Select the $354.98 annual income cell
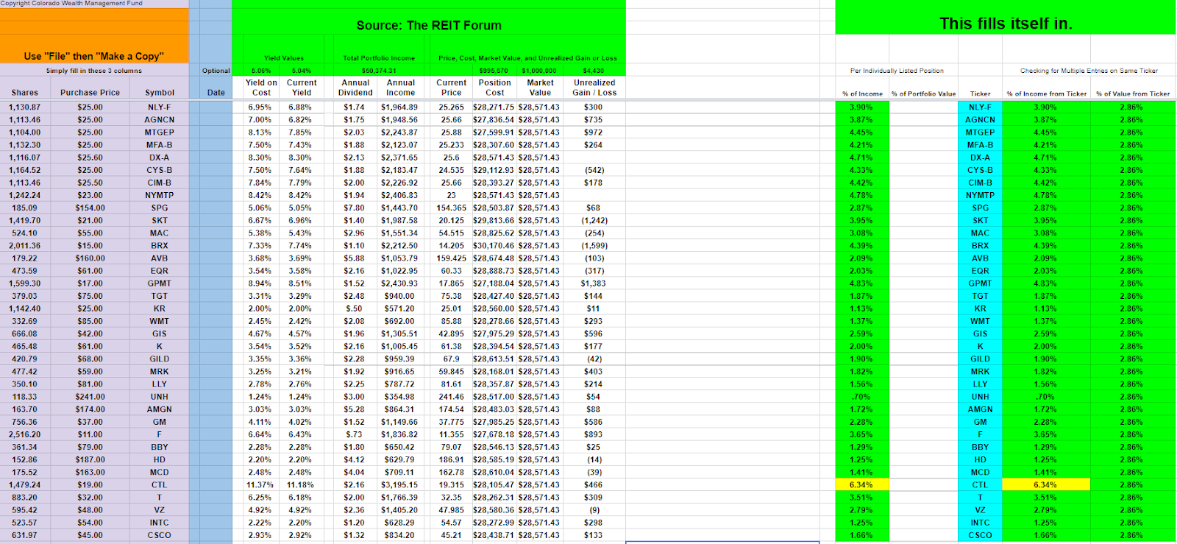This screenshot has width=1177, height=544. pyautogui.click(x=399, y=397)
